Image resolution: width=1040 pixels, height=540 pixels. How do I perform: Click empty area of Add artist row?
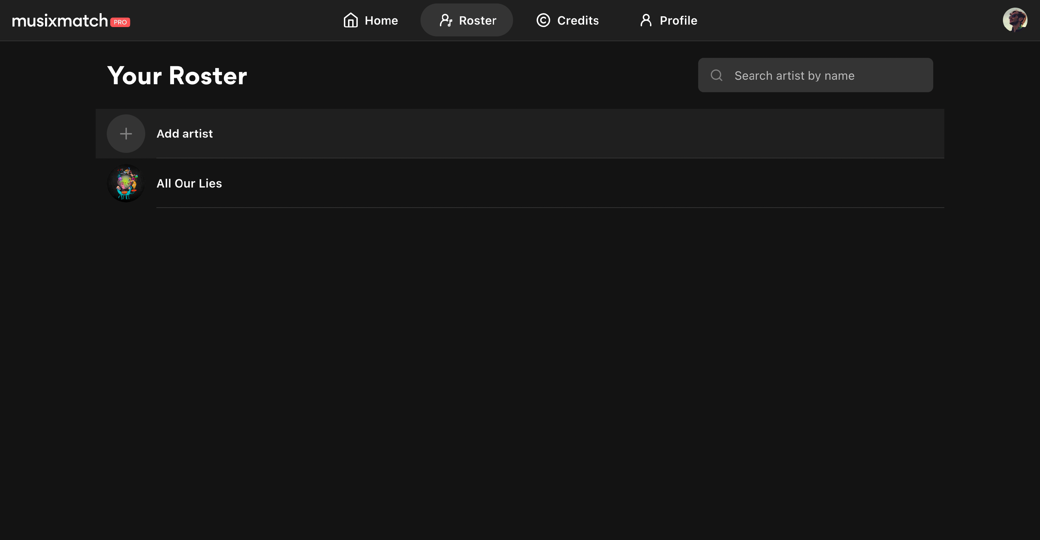pos(565,133)
